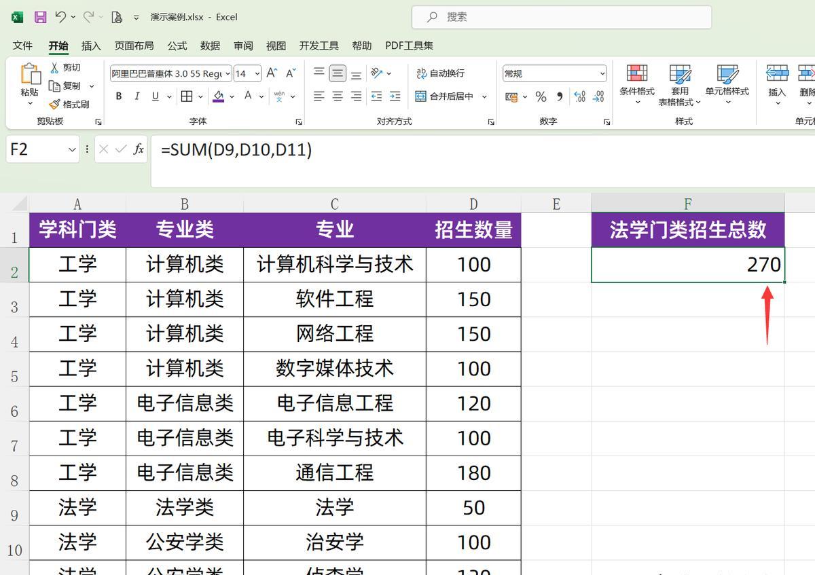Click the Borders grid icon

pos(187,96)
